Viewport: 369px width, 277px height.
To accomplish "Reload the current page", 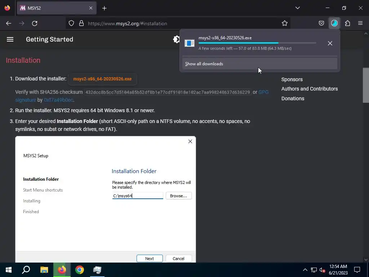I will [35, 23].
